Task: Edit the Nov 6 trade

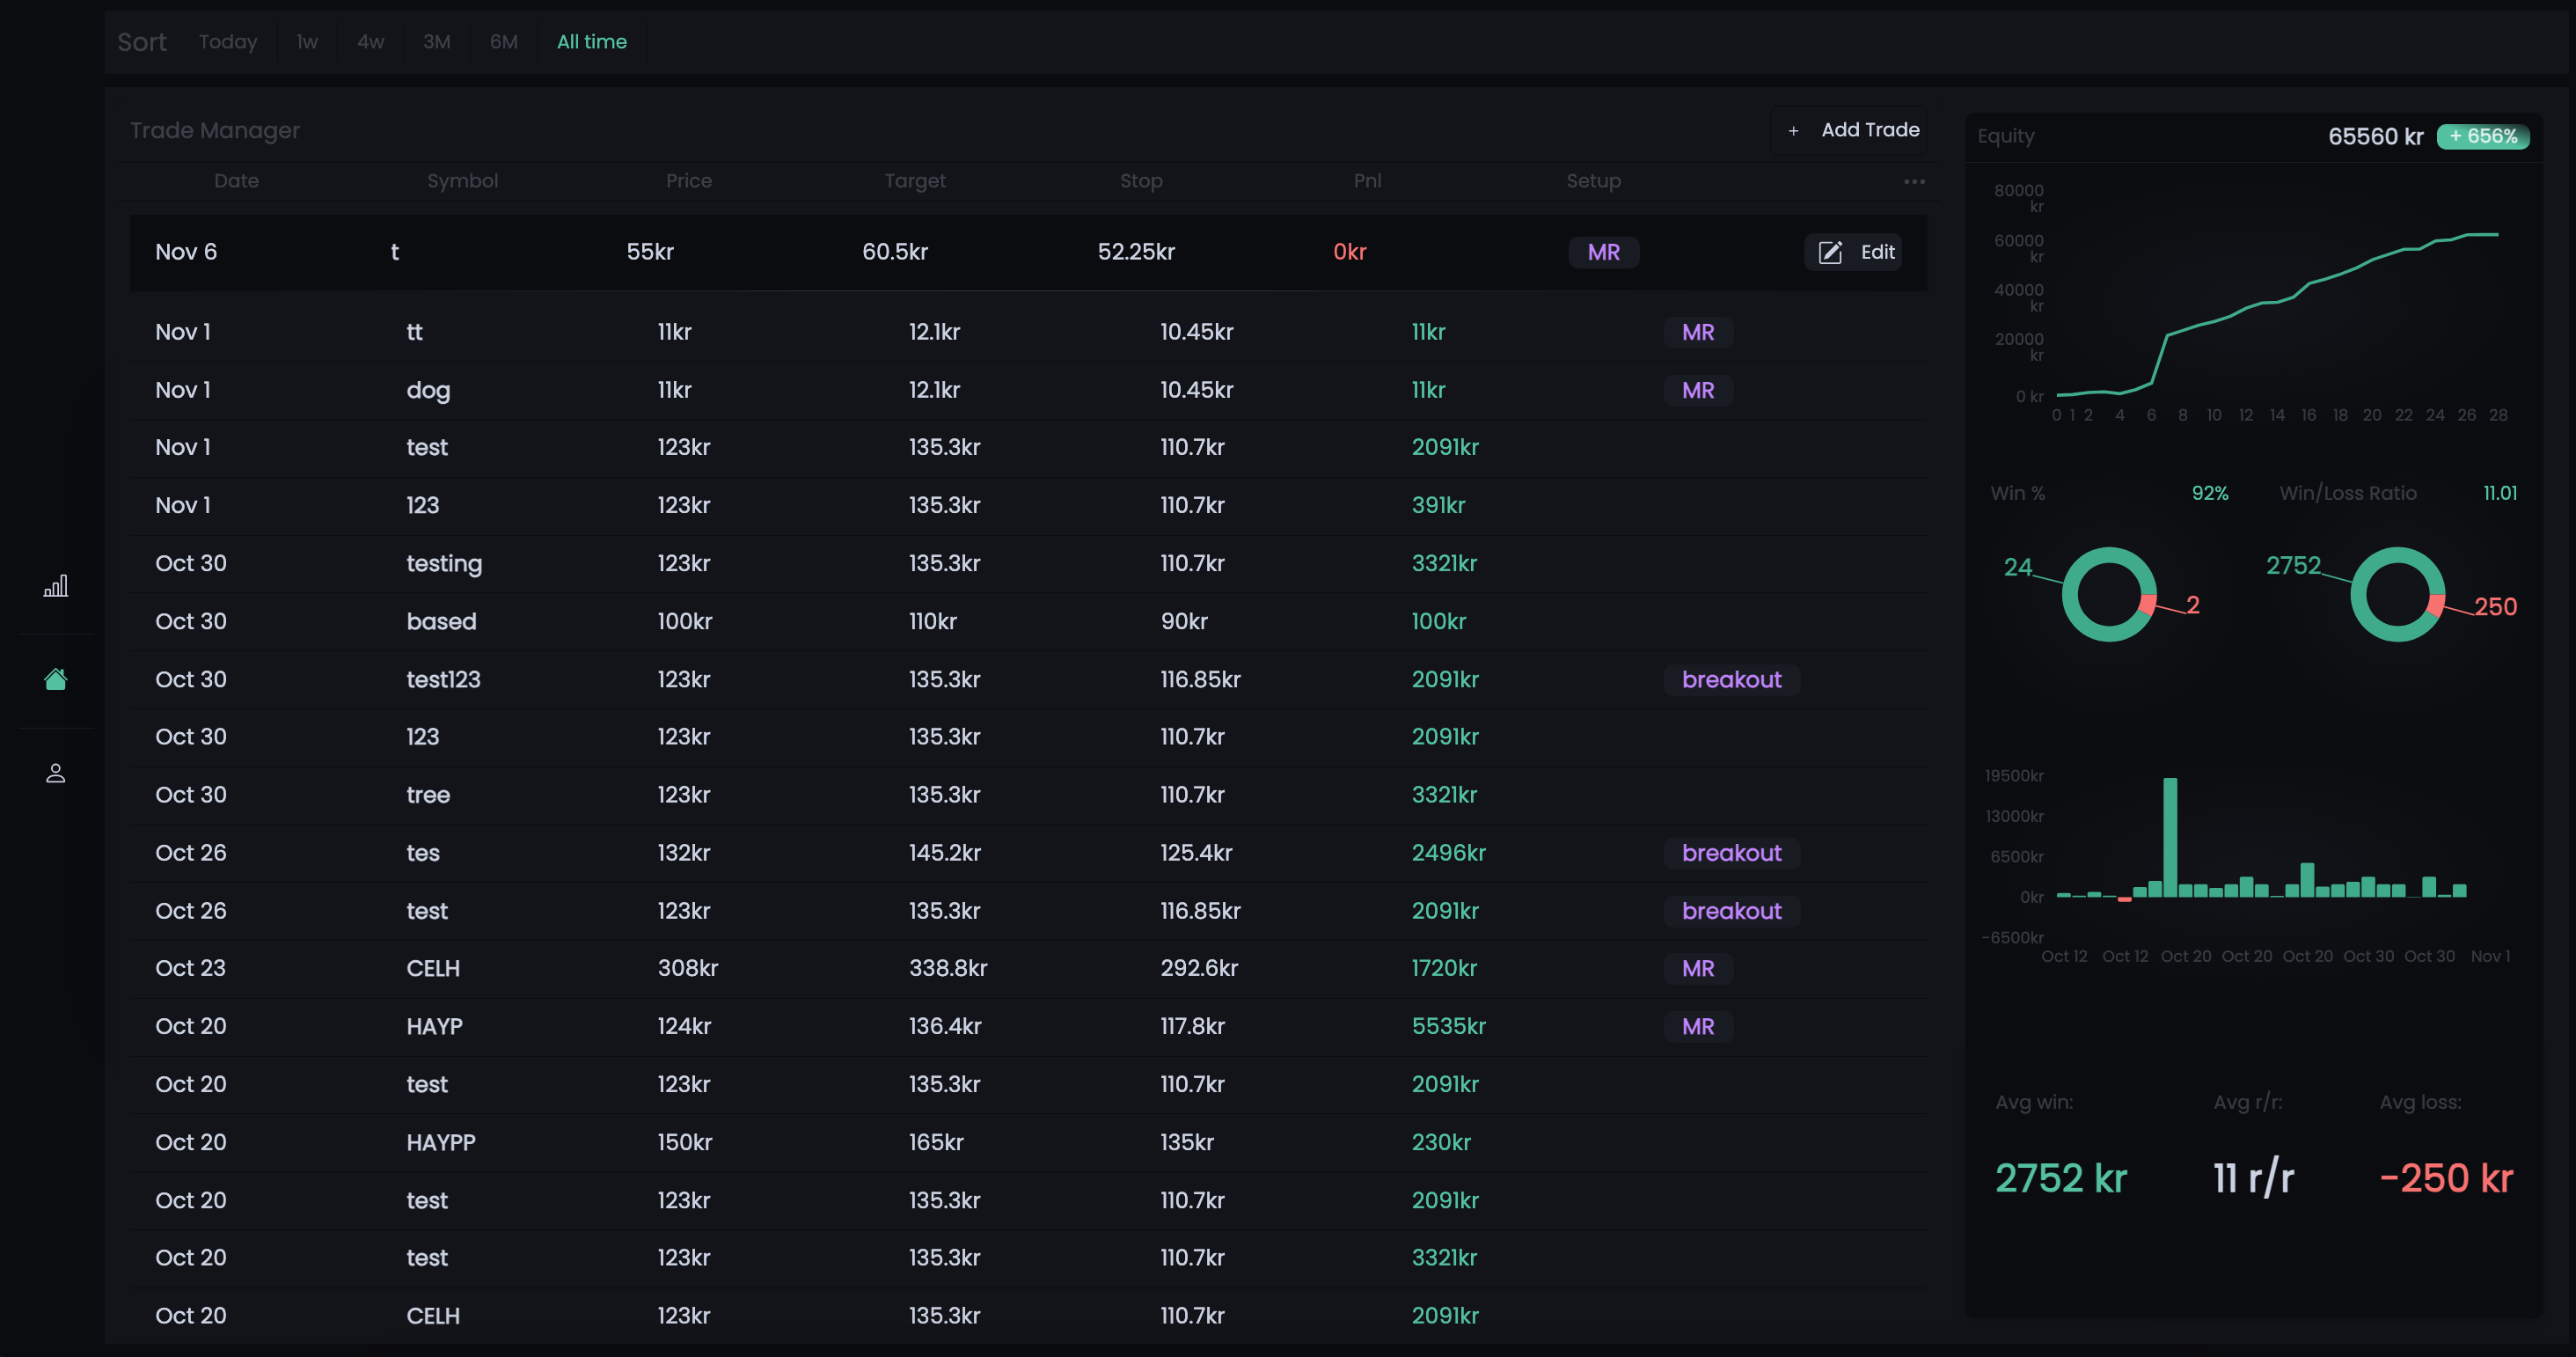Action: 1853,252
